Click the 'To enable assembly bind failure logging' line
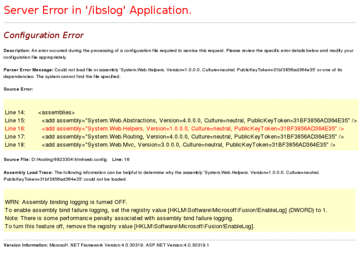The height and width of the screenshot is (269, 359). (x=166, y=210)
